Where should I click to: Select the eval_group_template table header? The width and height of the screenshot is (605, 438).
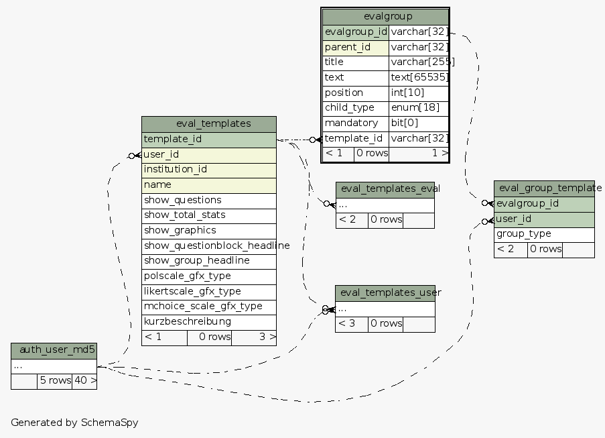point(543,188)
